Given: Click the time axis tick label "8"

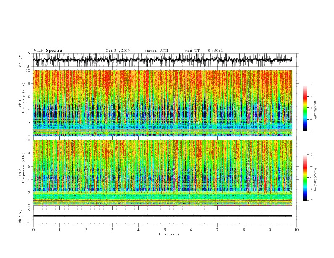Looking at the screenshot, I should click(244, 230).
